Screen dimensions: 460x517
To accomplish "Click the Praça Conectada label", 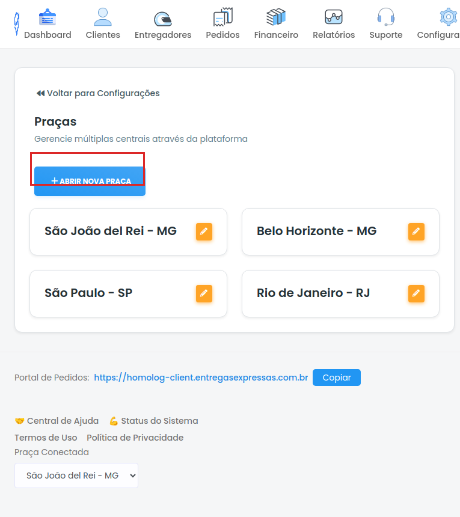I will [52, 452].
